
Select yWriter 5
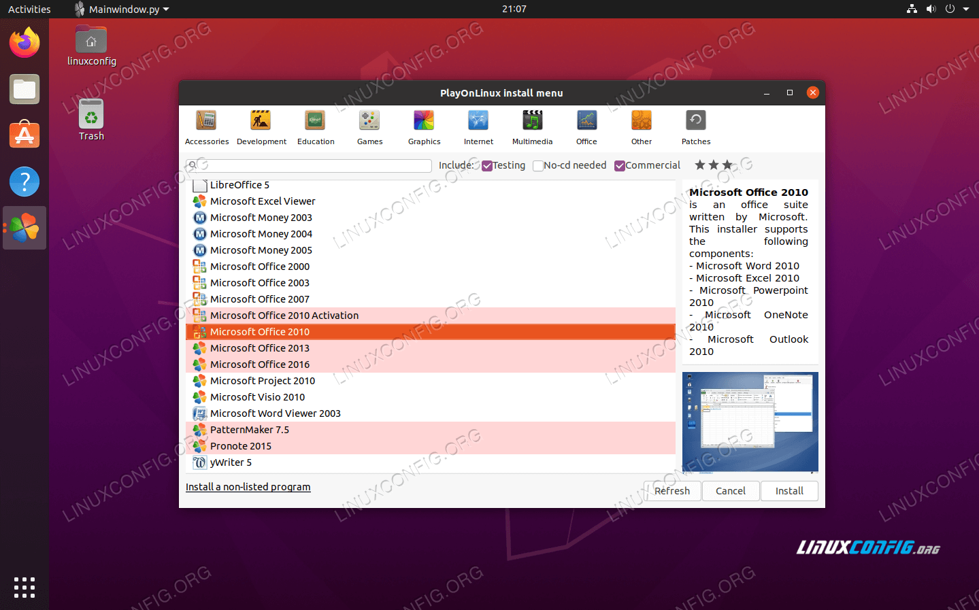pyautogui.click(x=431, y=462)
